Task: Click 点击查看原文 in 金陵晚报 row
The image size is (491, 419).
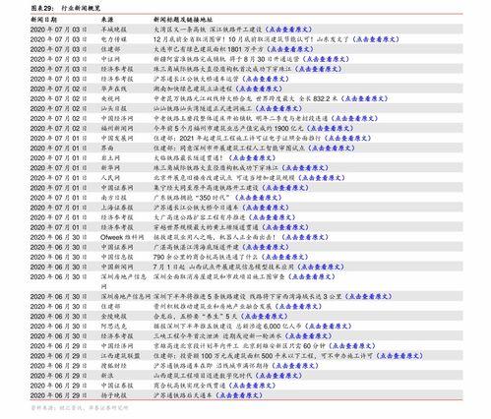Action: [265, 317]
